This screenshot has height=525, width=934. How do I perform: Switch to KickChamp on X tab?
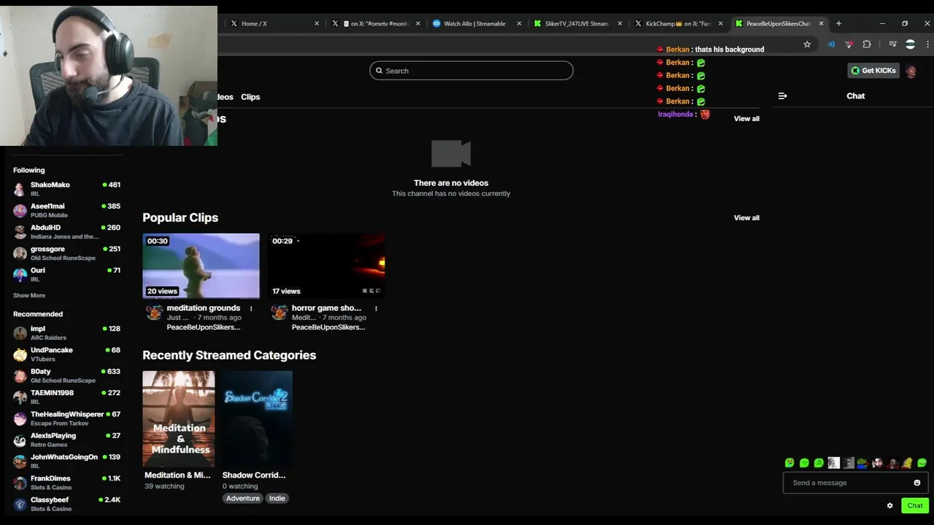tap(678, 23)
